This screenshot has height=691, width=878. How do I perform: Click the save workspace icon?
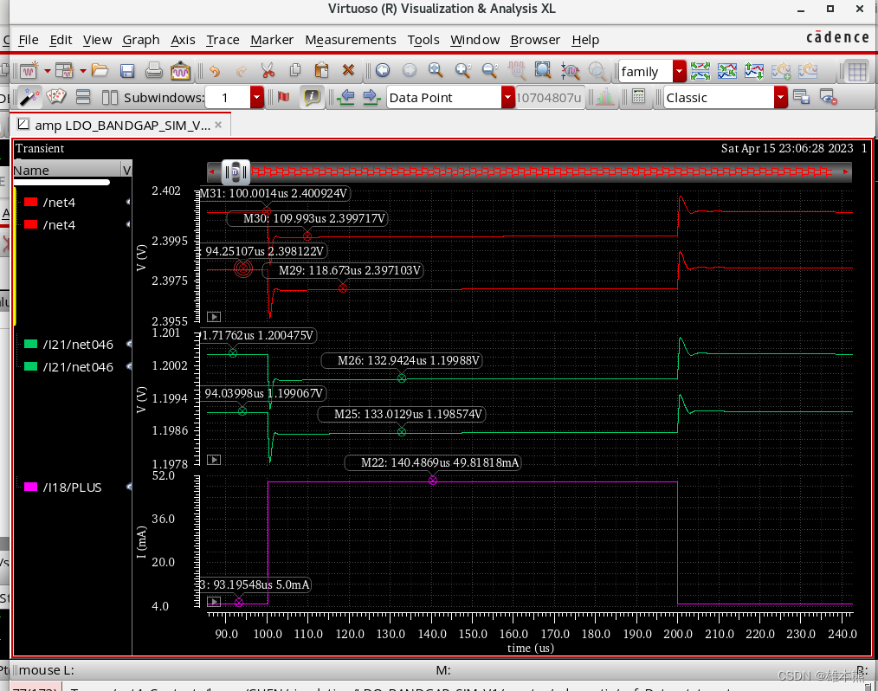(801, 98)
